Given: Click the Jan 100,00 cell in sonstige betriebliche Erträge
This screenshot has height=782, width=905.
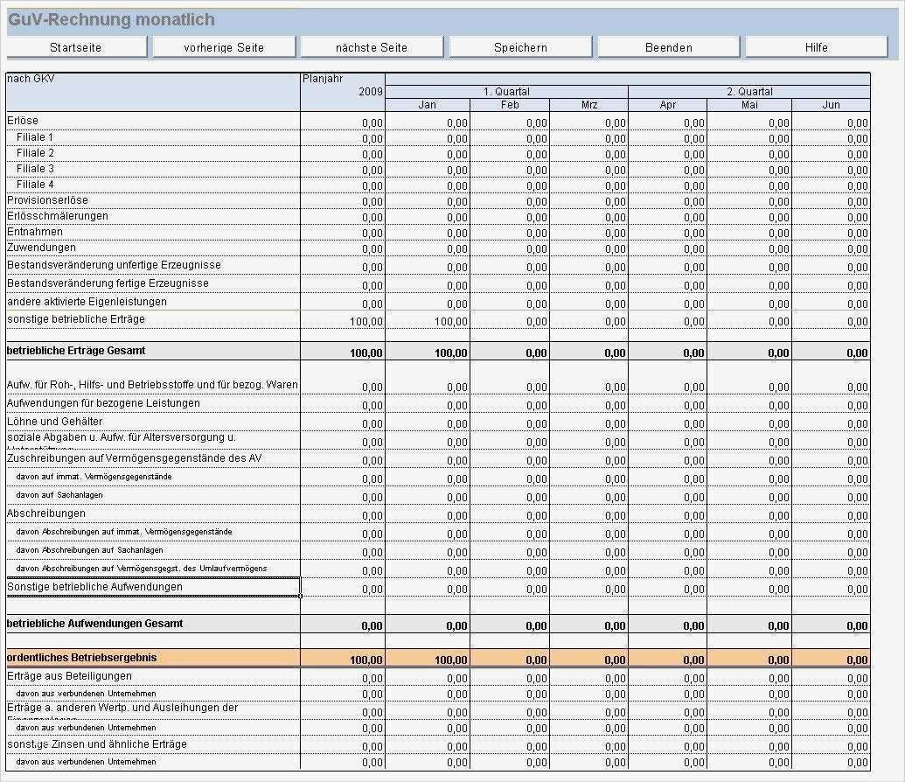Looking at the screenshot, I should [428, 321].
